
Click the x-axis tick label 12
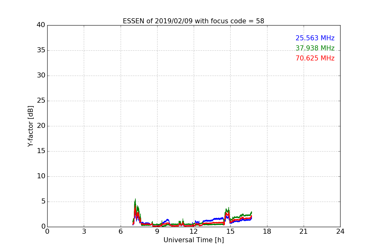pyautogui.click(x=194, y=232)
